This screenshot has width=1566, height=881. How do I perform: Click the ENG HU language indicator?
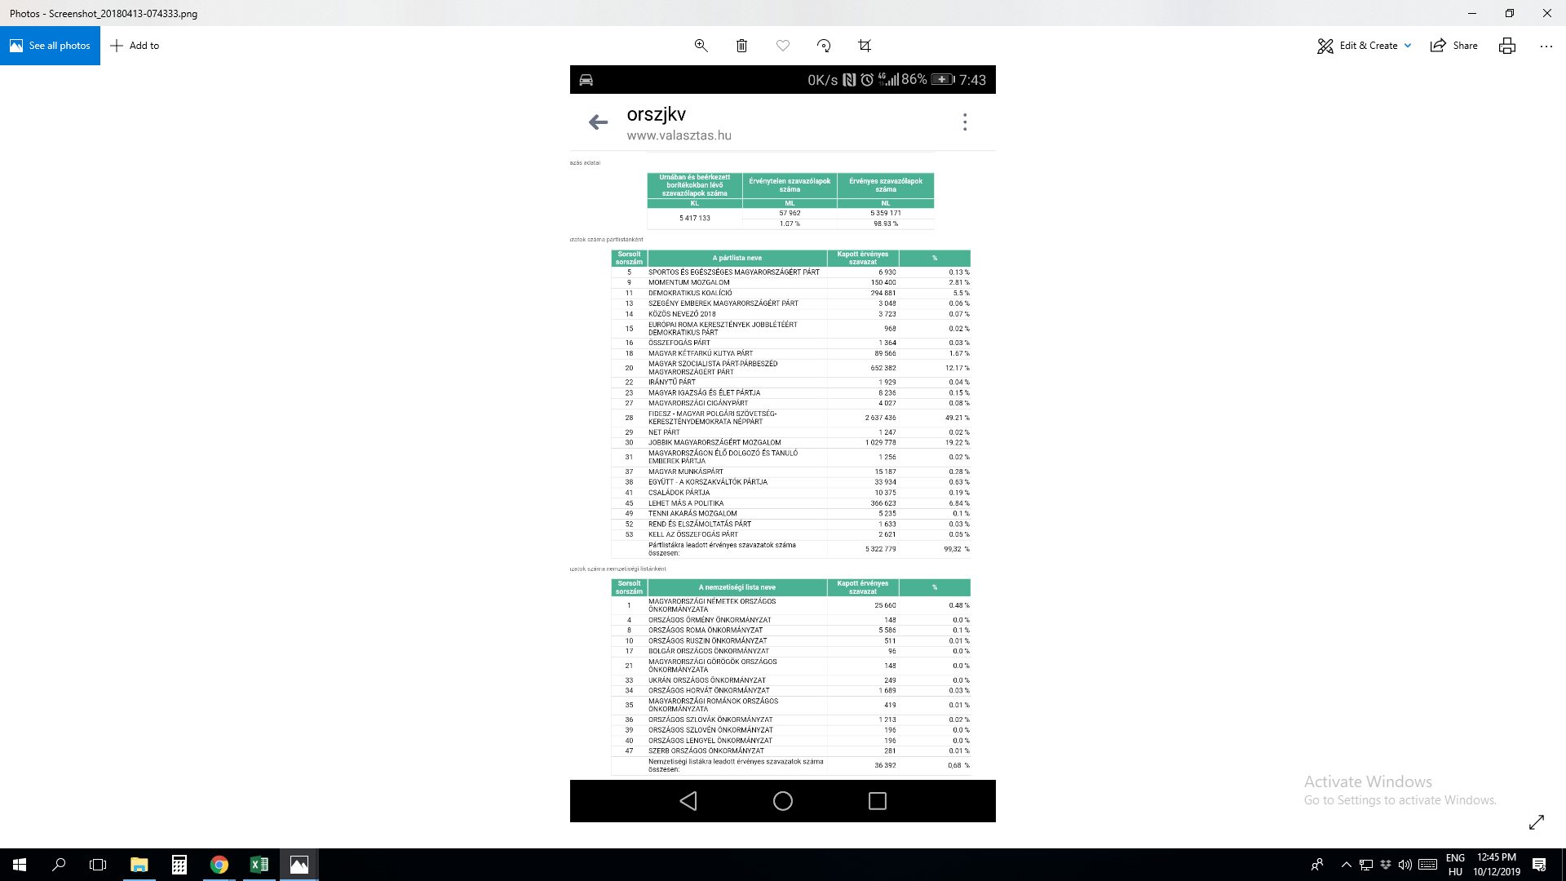tap(1455, 865)
